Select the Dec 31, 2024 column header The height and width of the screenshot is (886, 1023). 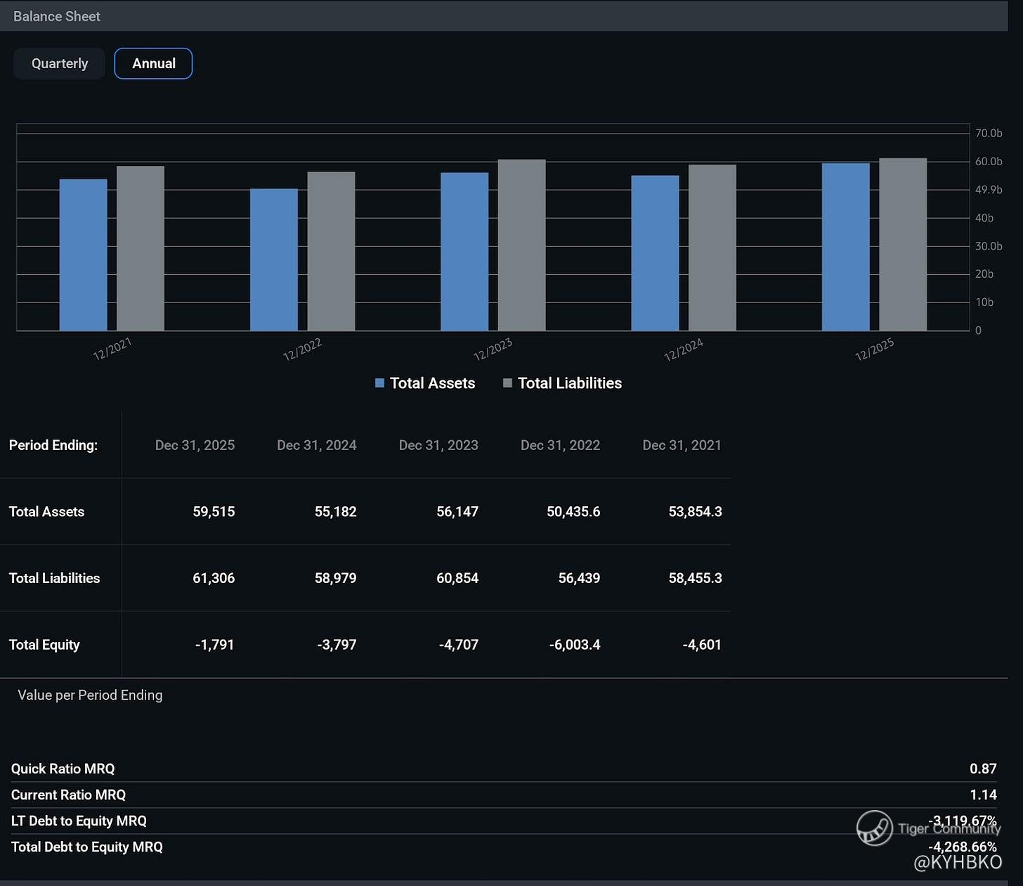pos(317,445)
